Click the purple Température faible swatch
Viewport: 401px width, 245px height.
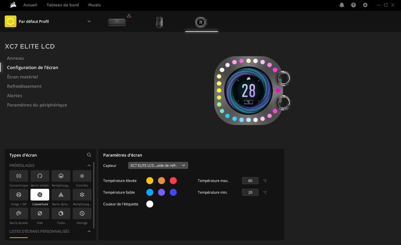click(162, 192)
